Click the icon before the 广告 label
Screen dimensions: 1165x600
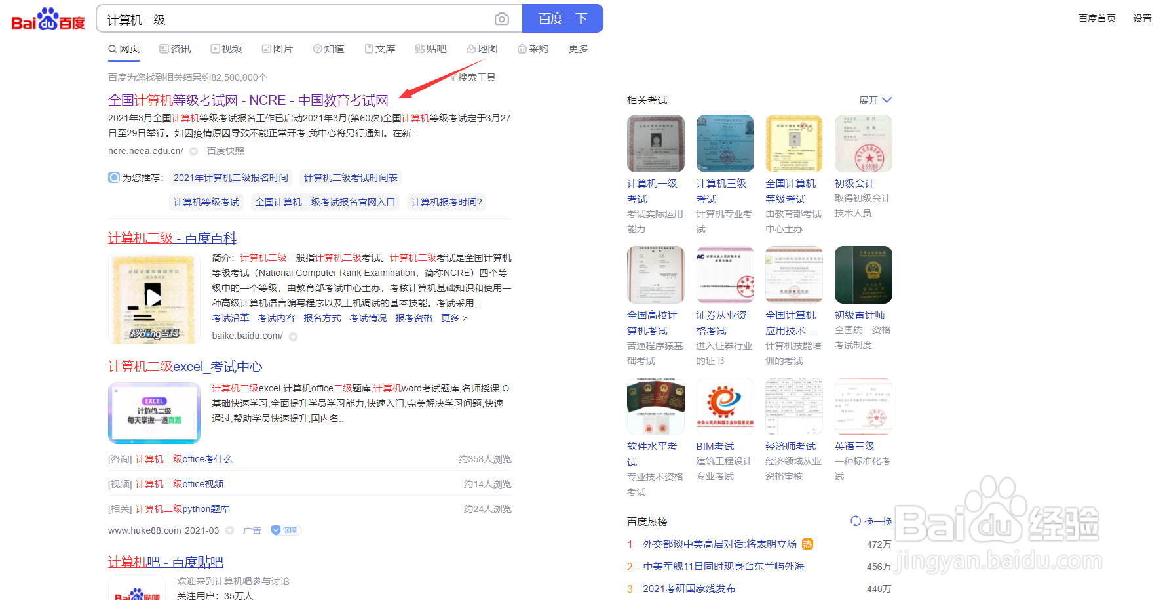230,530
